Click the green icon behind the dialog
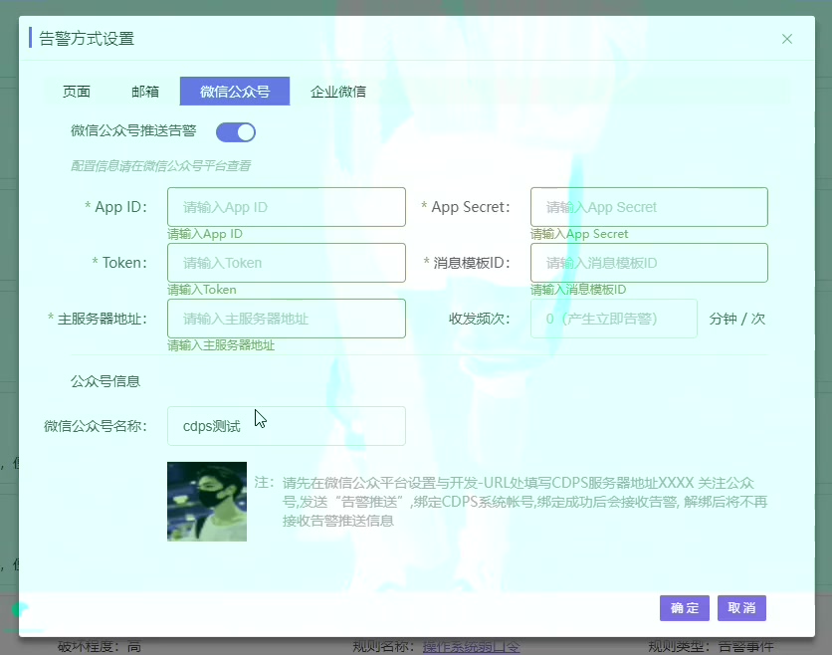 coord(20,608)
